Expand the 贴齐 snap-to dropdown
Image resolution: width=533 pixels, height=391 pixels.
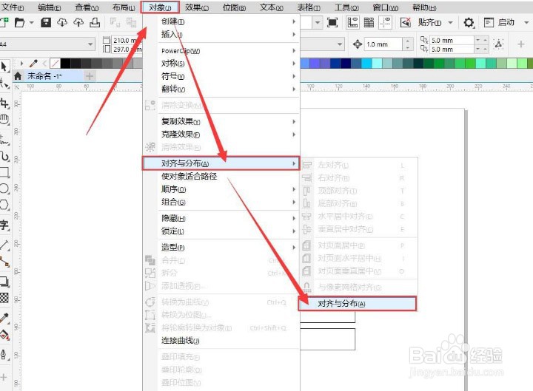point(450,23)
